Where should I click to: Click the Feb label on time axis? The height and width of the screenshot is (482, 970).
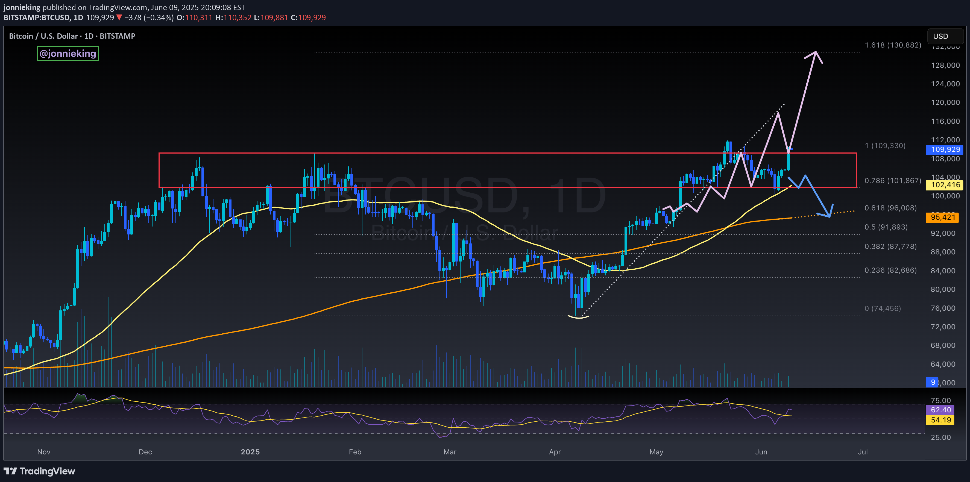pyautogui.click(x=355, y=452)
